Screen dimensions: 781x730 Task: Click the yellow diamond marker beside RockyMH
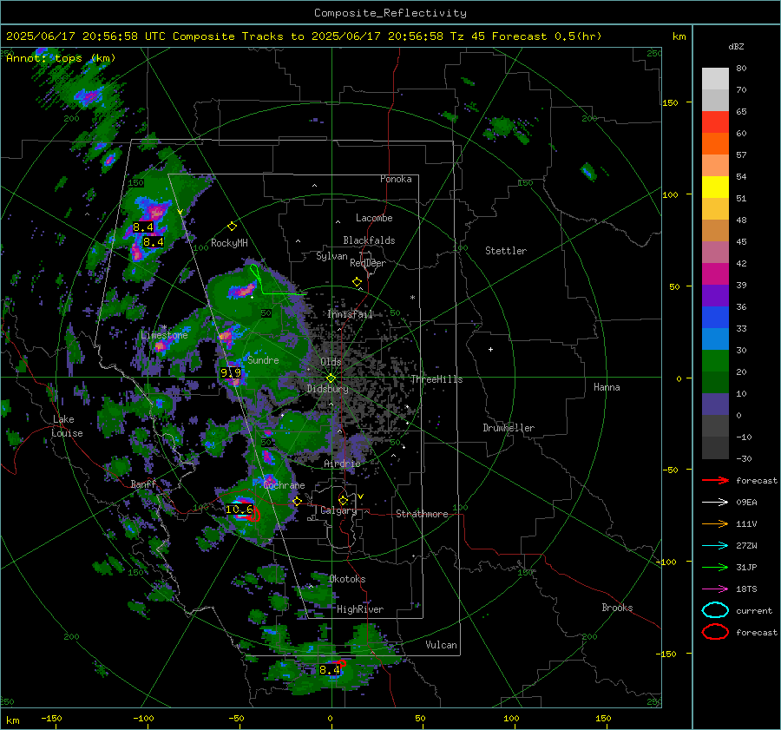click(232, 227)
